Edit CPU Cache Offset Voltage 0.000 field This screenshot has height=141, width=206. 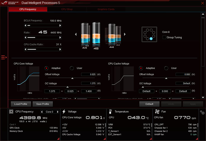pos(183,74)
